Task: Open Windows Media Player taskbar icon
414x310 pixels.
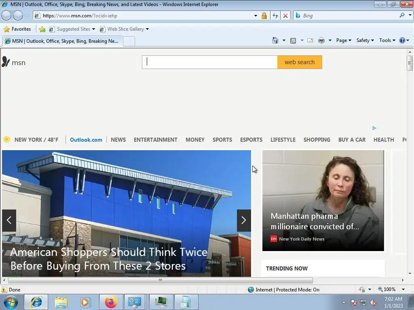Action: click(86, 302)
